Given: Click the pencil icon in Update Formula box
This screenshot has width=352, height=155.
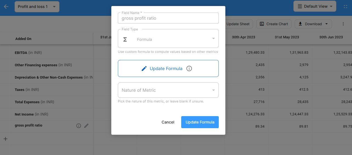Looking at the screenshot, I should [x=144, y=68].
